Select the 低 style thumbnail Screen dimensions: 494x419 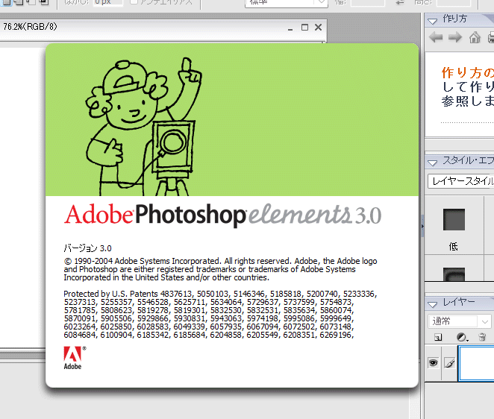[454, 219]
